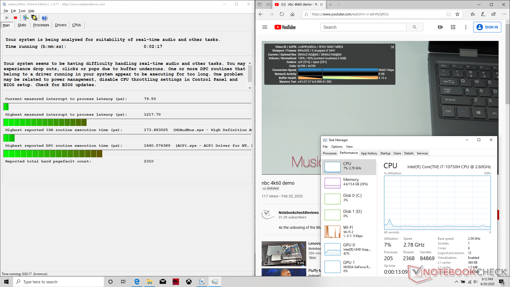
Task: Close stats for nerds overlay
Action: point(392,47)
